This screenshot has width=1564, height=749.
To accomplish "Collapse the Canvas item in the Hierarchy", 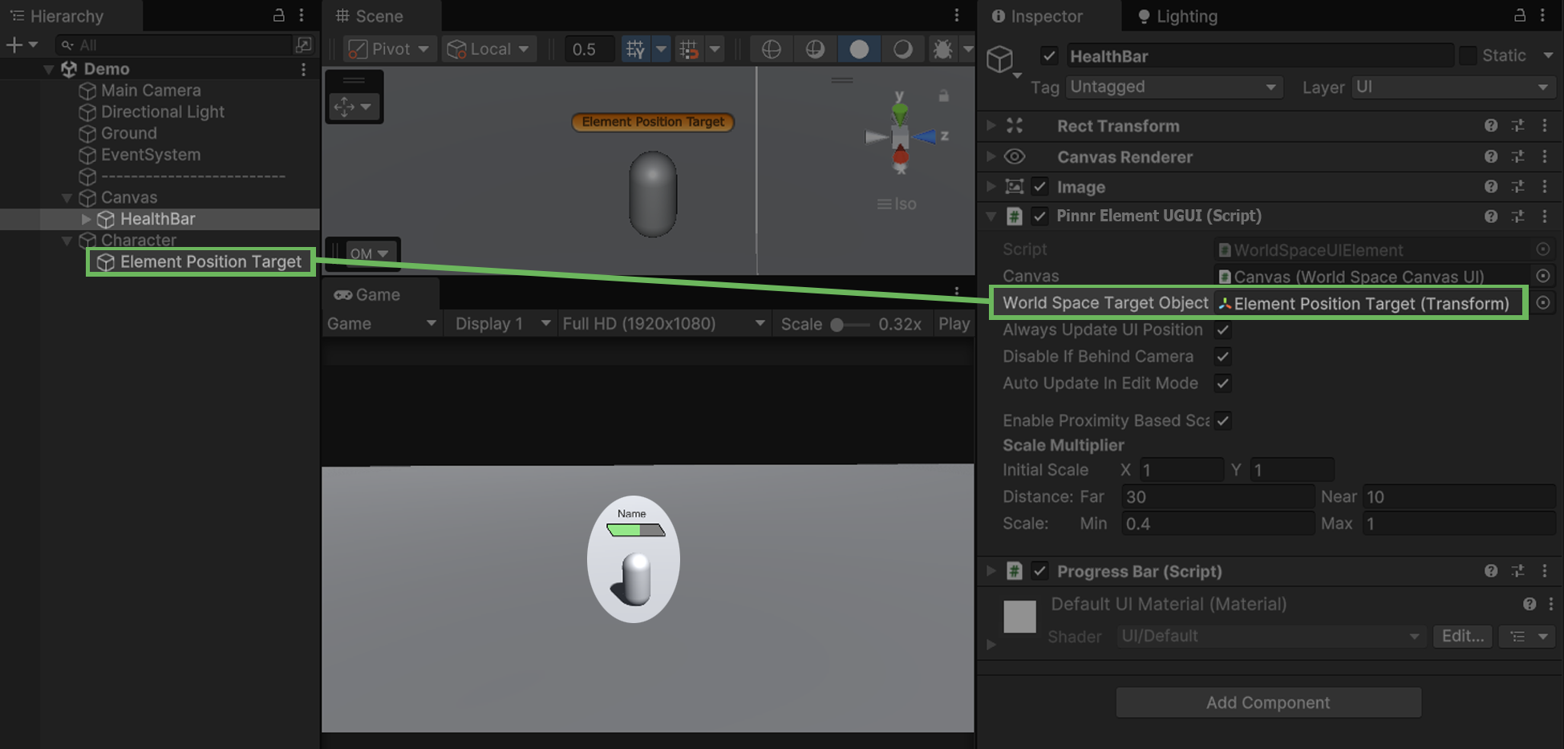I will (x=67, y=197).
